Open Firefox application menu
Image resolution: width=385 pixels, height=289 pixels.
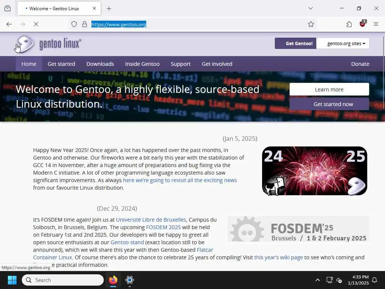376,24
